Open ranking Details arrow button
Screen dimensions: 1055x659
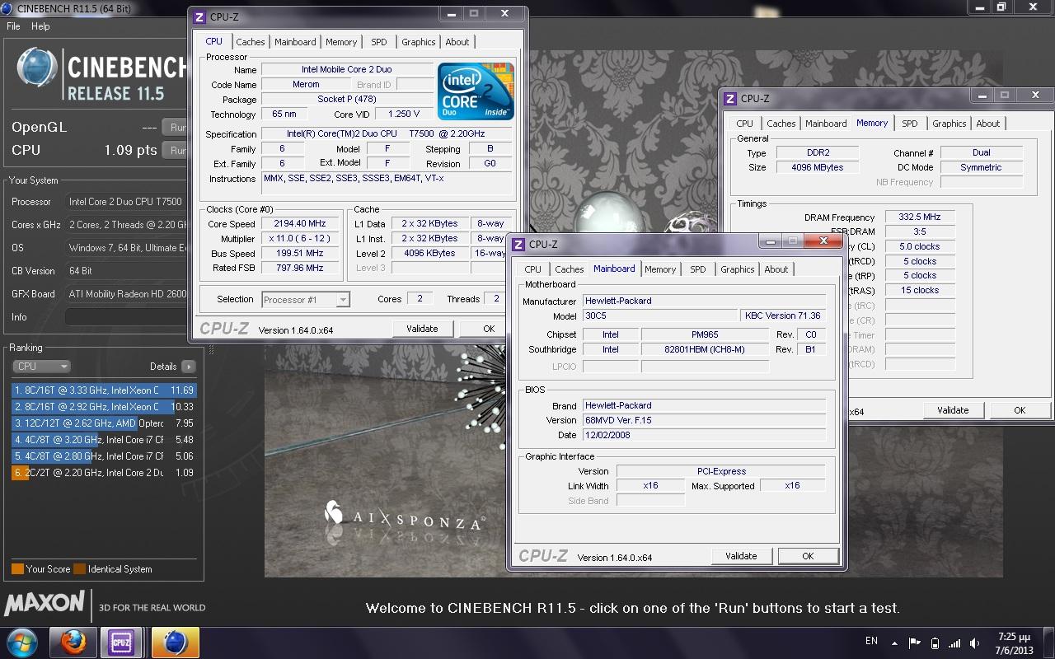click(x=189, y=367)
